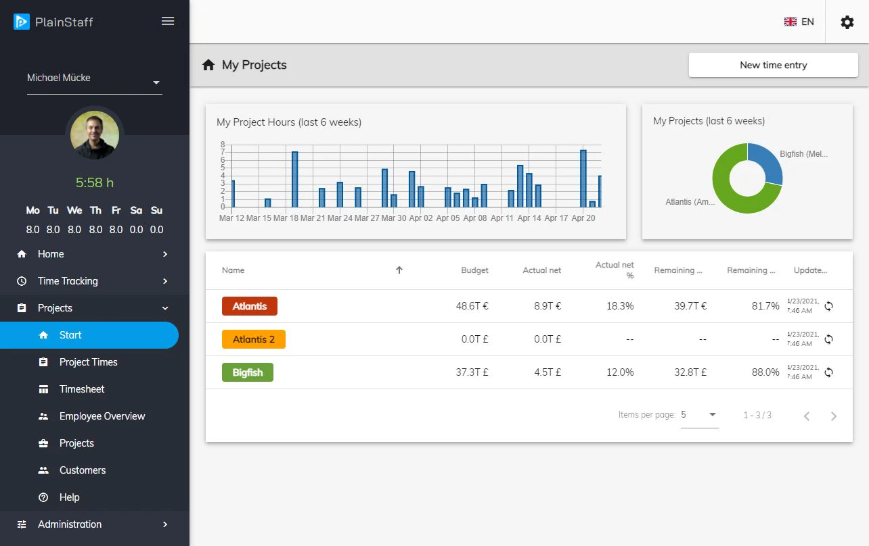This screenshot has height=546, width=869.
Task: Click the PlainStaff logo icon
Action: coord(22,22)
